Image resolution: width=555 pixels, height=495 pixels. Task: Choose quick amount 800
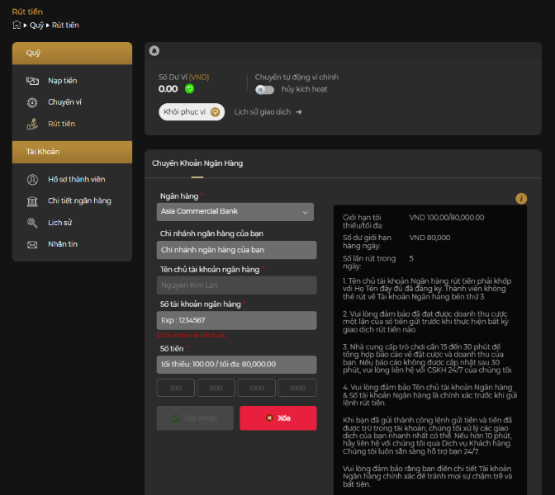coord(216,388)
